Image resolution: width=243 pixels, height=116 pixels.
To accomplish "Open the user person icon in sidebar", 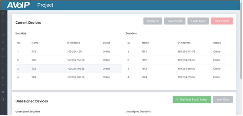I will point(3,71).
